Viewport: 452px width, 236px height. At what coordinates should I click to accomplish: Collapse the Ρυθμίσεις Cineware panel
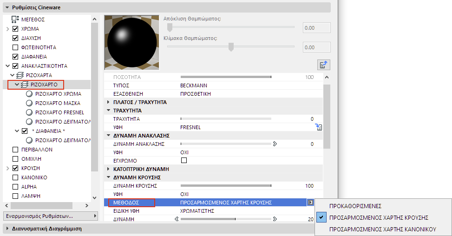click(x=7, y=7)
